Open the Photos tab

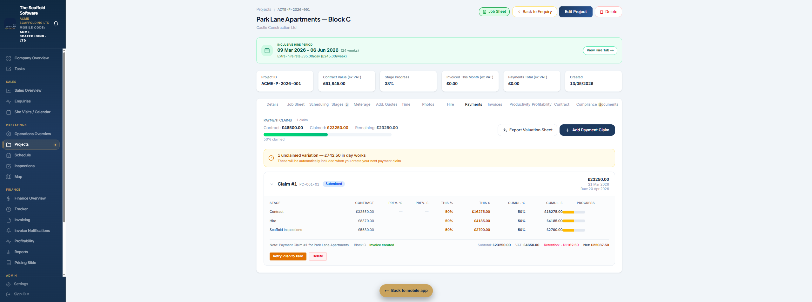[428, 104]
